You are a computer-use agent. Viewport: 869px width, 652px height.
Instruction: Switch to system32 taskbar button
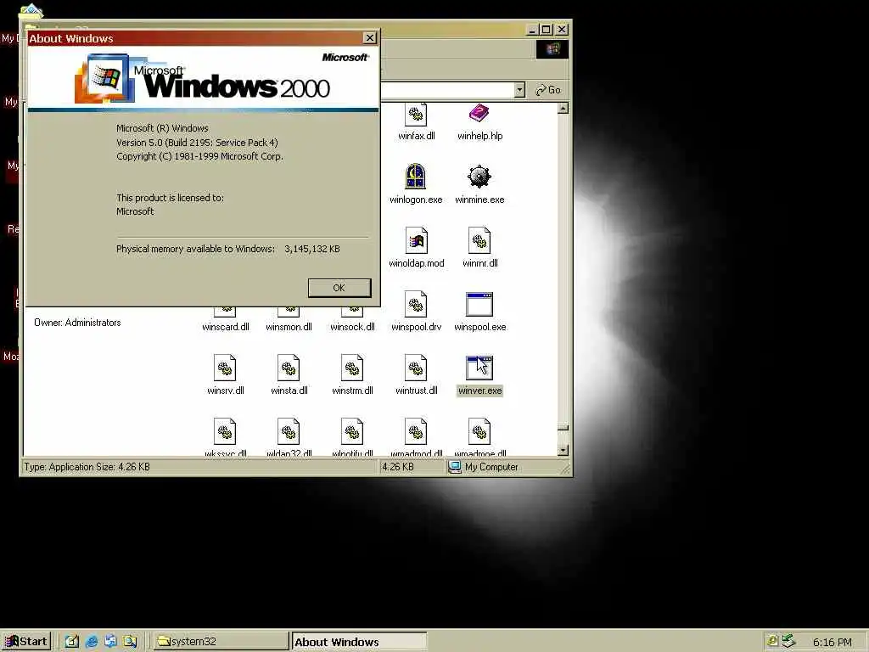click(x=220, y=641)
